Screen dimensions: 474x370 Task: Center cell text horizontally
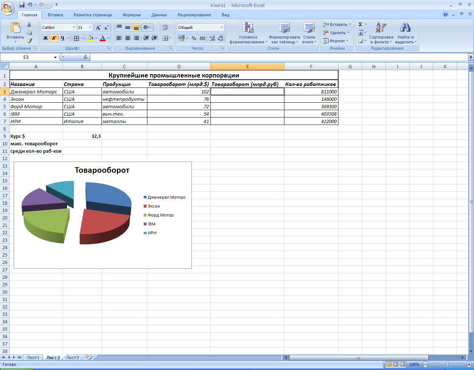[x=127, y=38]
